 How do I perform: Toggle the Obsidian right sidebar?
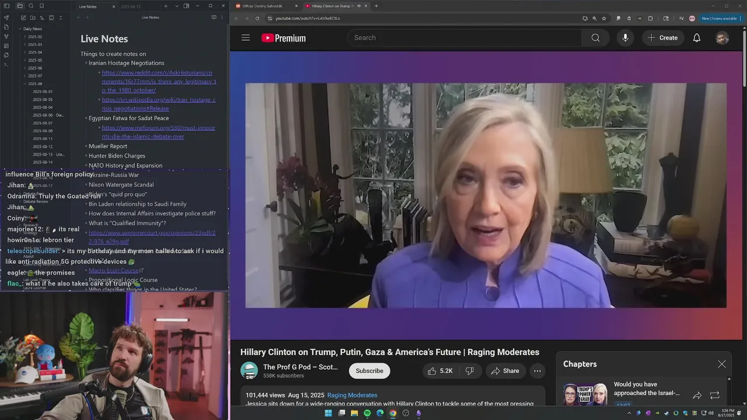tap(186, 6)
